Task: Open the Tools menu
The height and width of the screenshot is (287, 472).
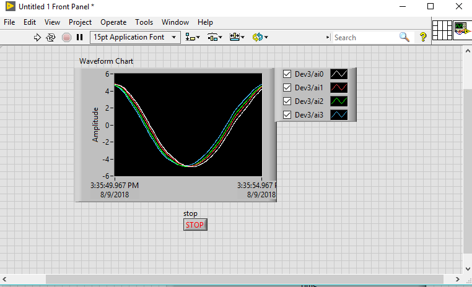Action: (144, 22)
